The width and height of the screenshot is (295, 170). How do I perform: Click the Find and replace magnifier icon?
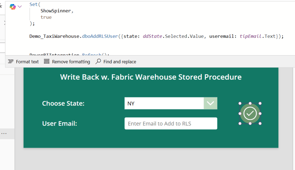tap(98, 61)
